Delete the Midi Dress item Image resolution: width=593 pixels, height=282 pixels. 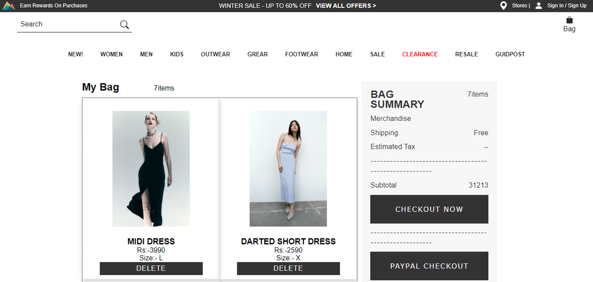(x=151, y=269)
